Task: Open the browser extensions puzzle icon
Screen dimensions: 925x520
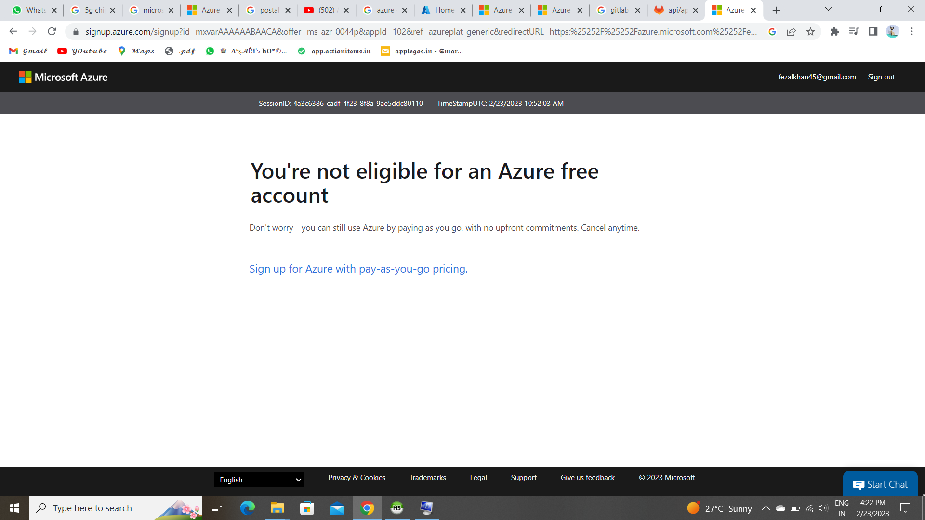Action: click(x=835, y=31)
